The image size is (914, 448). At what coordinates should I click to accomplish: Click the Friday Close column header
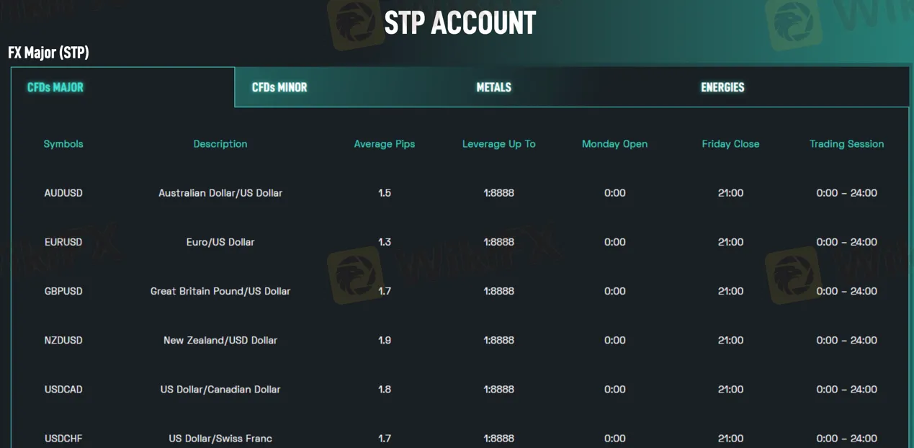point(730,144)
